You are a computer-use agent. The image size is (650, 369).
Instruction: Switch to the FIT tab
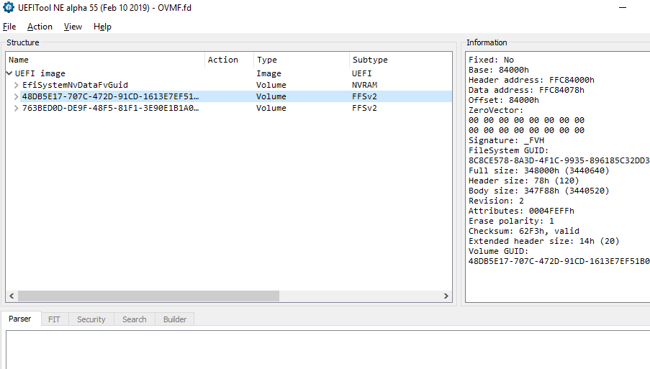tap(54, 319)
